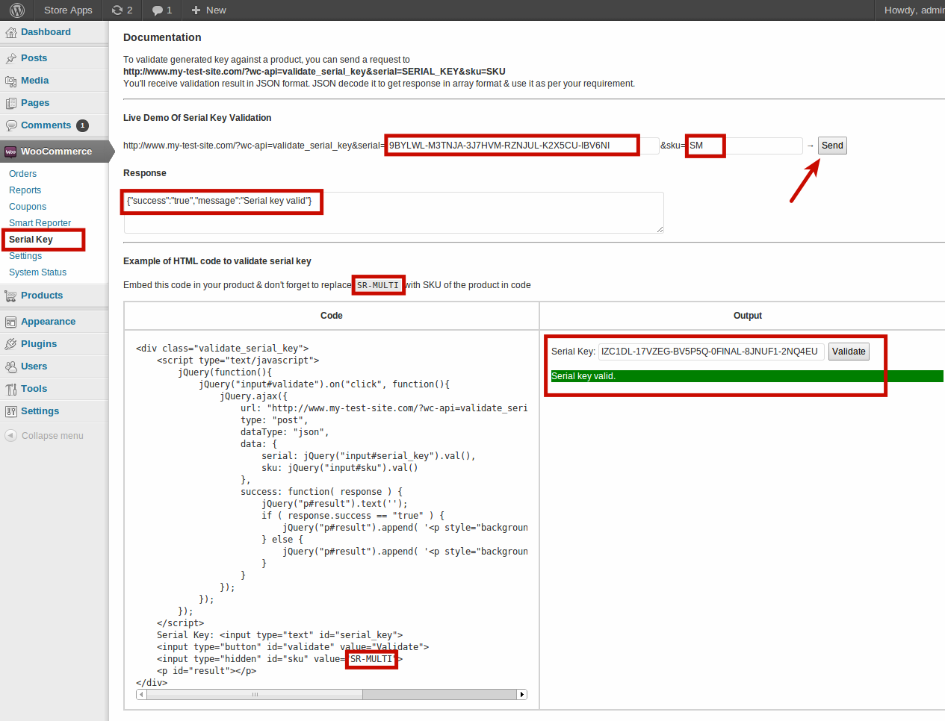Click the Posts pin icon
This screenshot has width=945, height=721.
[10, 58]
